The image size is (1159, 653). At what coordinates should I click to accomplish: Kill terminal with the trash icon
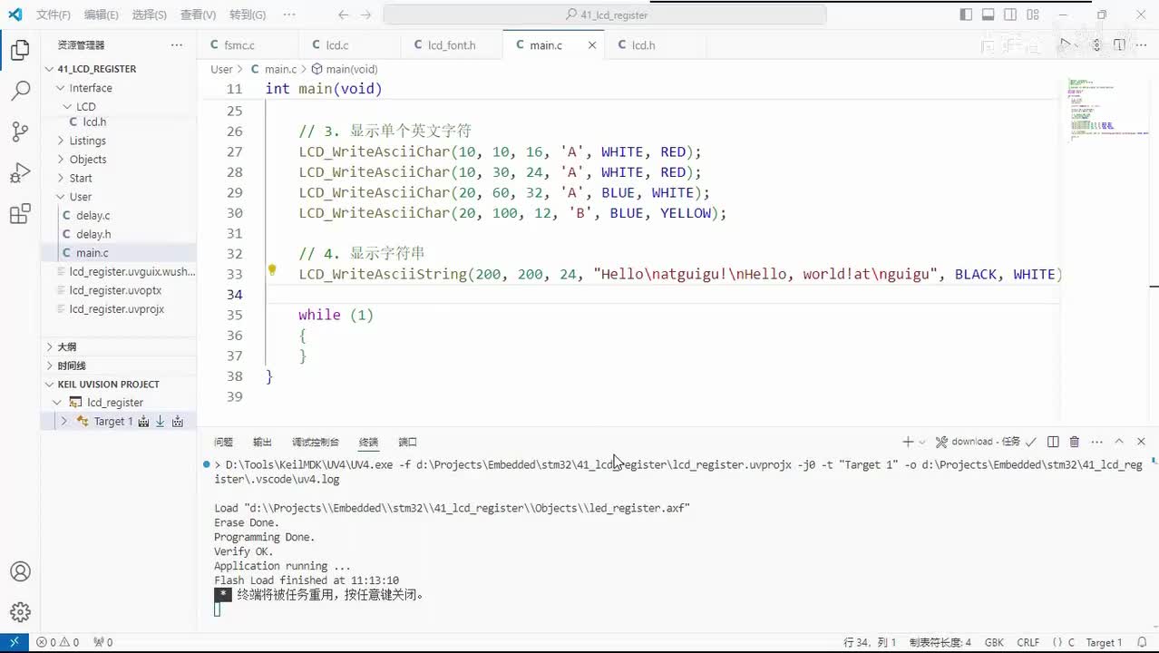tap(1075, 442)
